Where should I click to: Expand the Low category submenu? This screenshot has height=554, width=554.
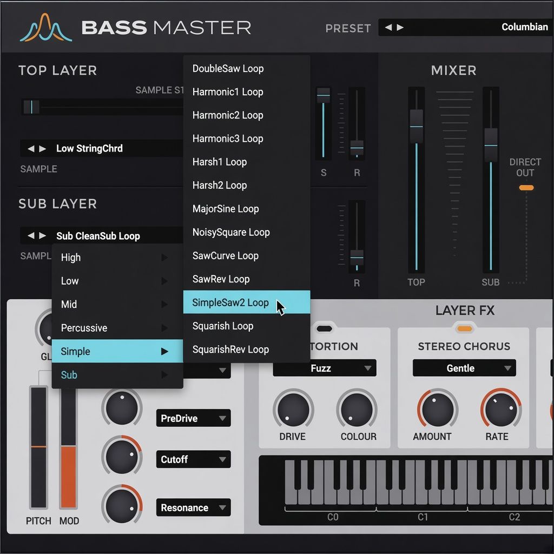pos(117,281)
